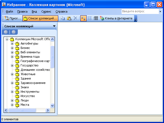This screenshot has width=164, height=123.
Task: Open the Правка menu
Action: [x=22, y=11]
